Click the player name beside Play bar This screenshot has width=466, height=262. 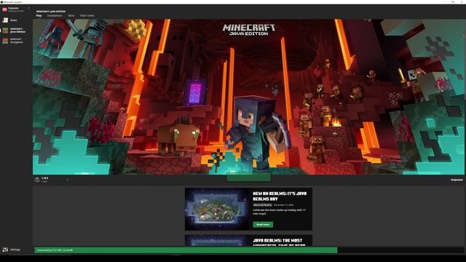(x=457, y=180)
